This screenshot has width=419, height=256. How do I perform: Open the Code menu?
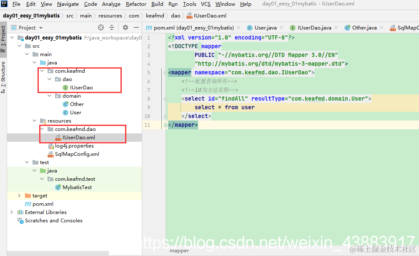90,4
